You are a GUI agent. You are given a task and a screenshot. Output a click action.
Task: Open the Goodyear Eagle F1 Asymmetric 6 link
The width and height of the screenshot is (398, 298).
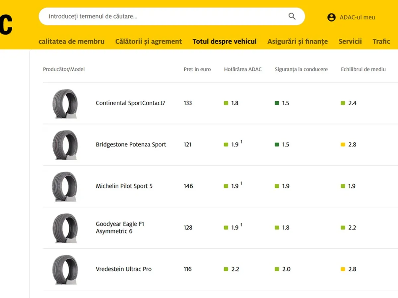120,227
